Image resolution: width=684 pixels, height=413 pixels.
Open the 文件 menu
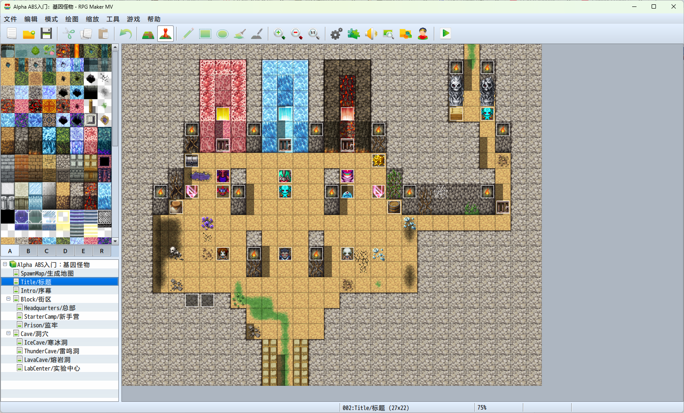click(10, 19)
